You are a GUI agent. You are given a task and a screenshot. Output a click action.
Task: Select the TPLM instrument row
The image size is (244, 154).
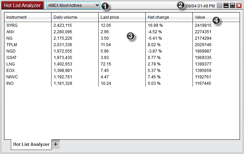pos(12,45)
